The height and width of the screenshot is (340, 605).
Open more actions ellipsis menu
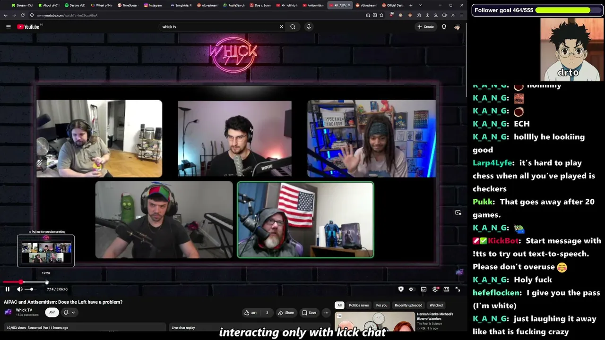tap(326, 313)
